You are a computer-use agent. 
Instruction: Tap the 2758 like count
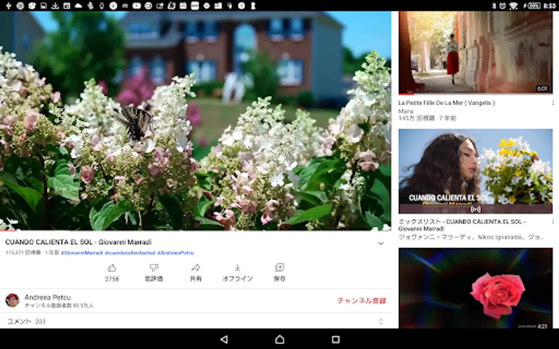pos(112,279)
